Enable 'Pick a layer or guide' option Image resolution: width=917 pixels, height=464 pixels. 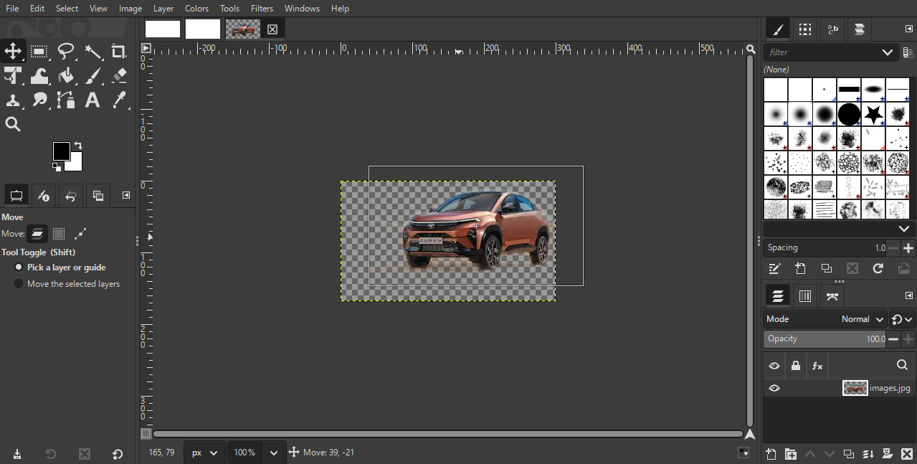point(19,267)
